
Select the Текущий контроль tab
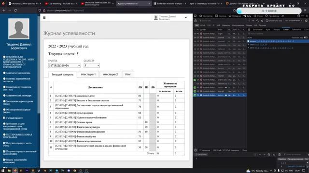click(x=62, y=74)
